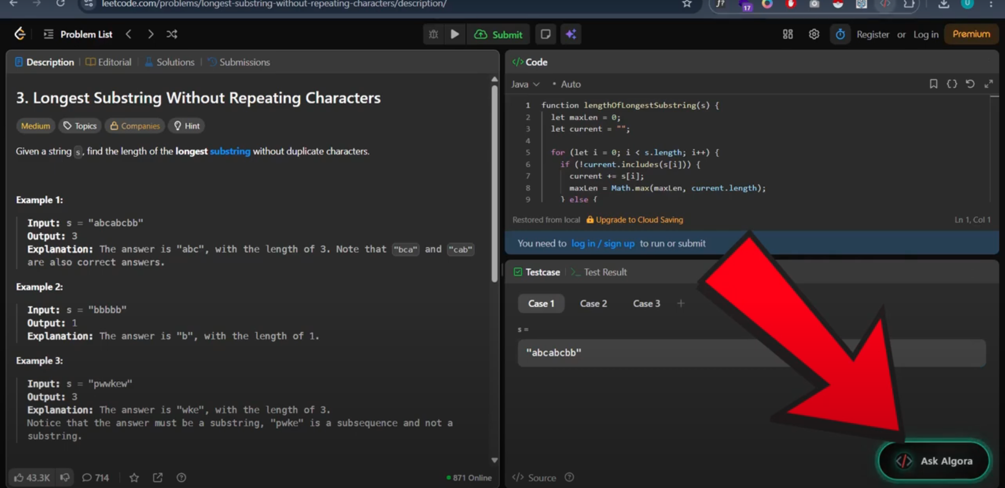Click the Premium button

971,34
